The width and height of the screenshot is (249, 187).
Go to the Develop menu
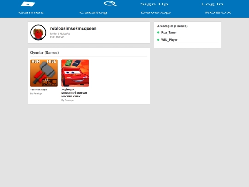[156, 12]
